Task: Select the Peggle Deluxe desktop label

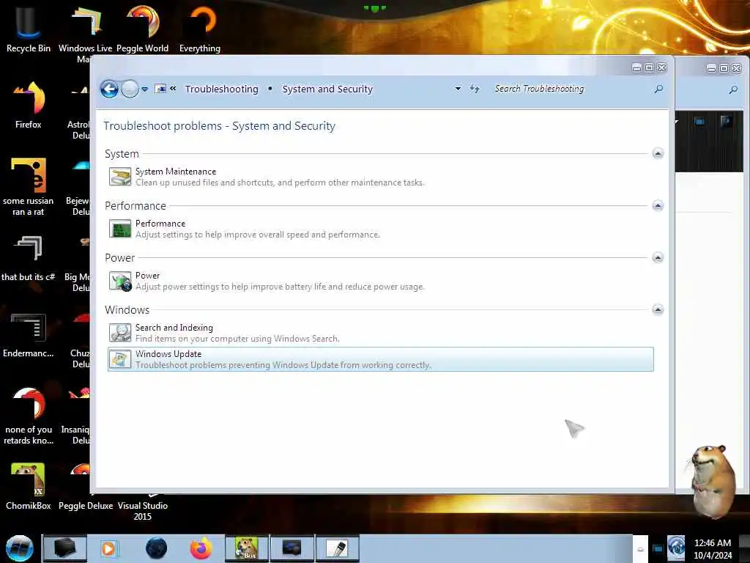Action: click(x=86, y=506)
